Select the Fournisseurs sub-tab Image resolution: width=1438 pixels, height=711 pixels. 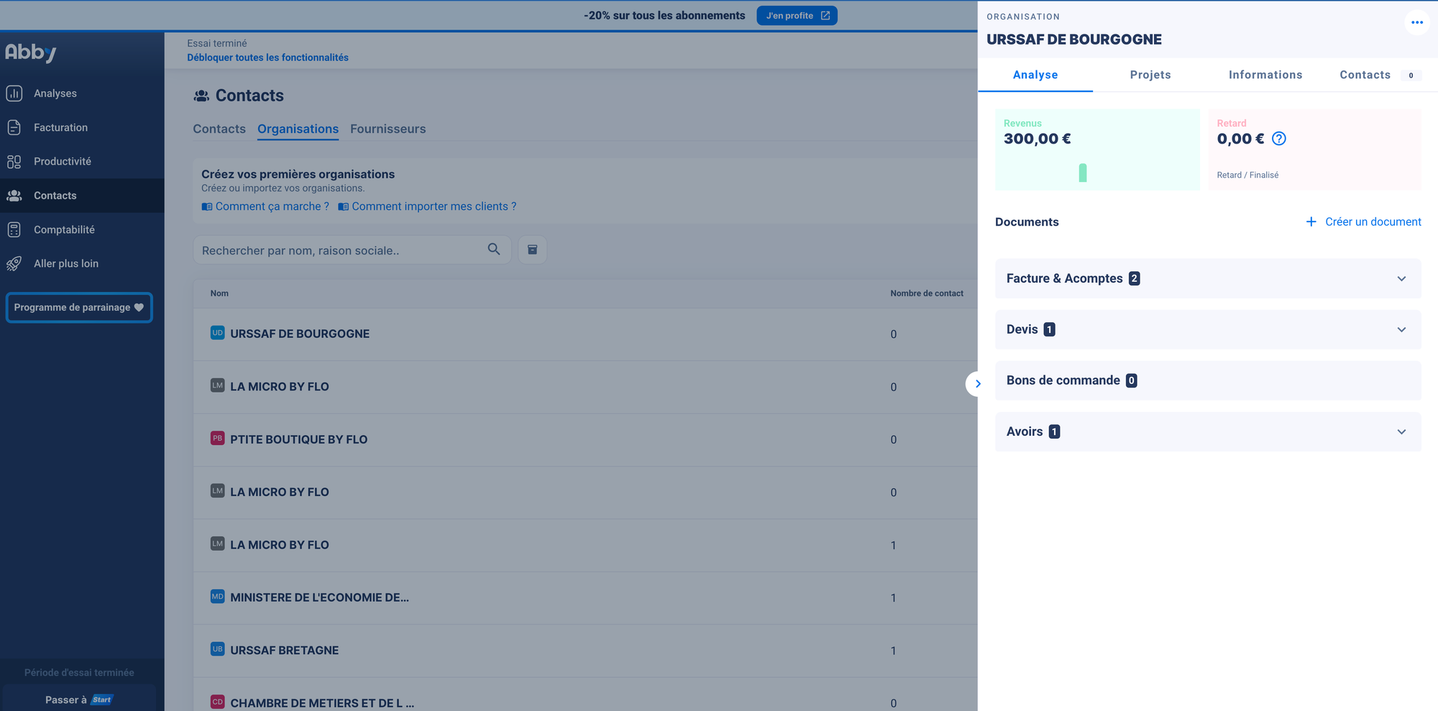[x=388, y=129]
